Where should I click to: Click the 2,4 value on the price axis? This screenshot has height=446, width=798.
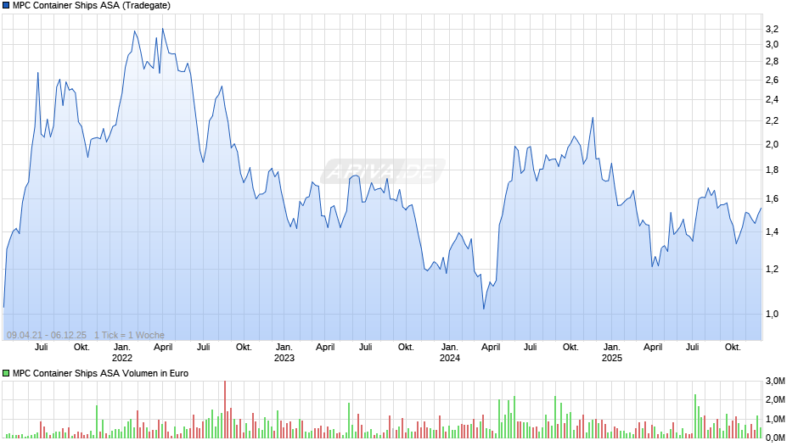[x=772, y=99]
